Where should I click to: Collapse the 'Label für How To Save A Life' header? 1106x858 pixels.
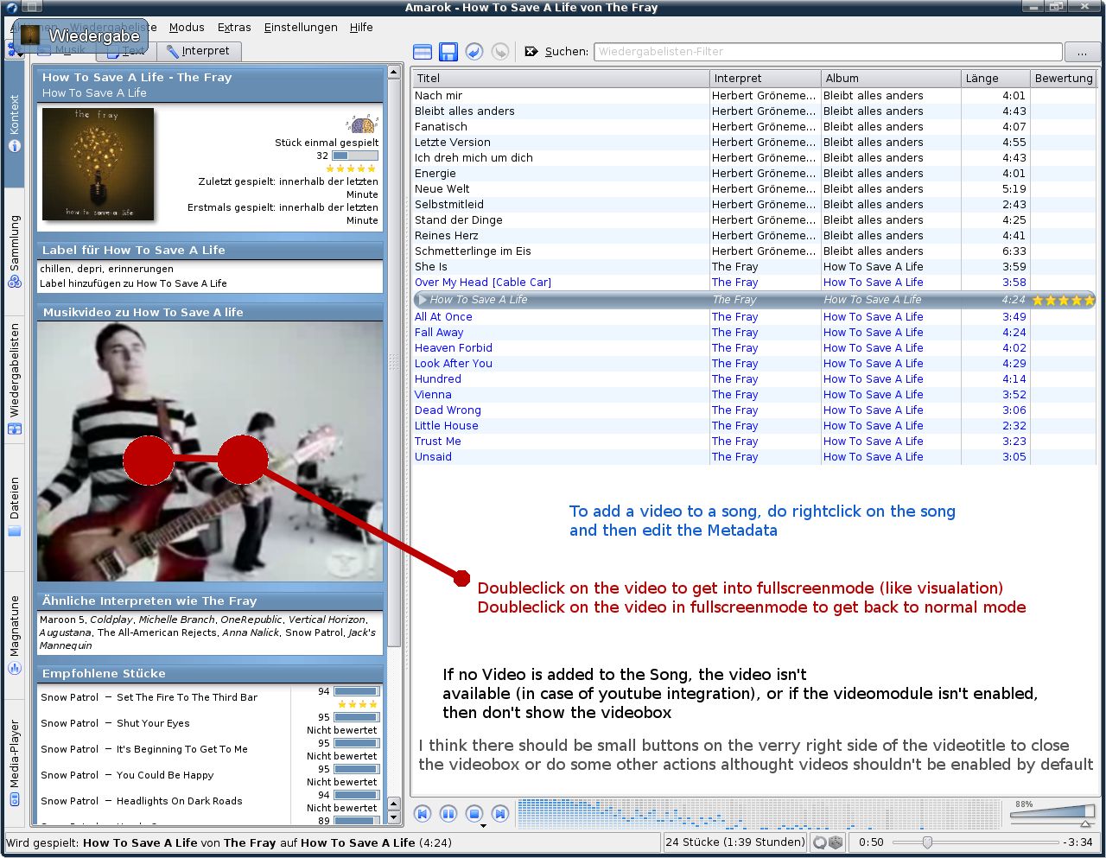tap(210, 250)
